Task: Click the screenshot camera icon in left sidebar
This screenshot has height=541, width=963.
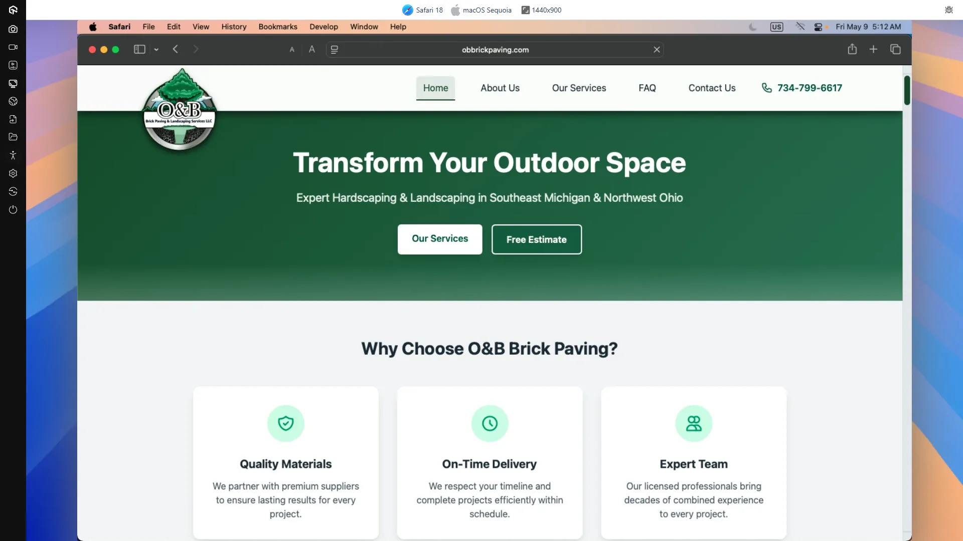Action: [x=13, y=29]
